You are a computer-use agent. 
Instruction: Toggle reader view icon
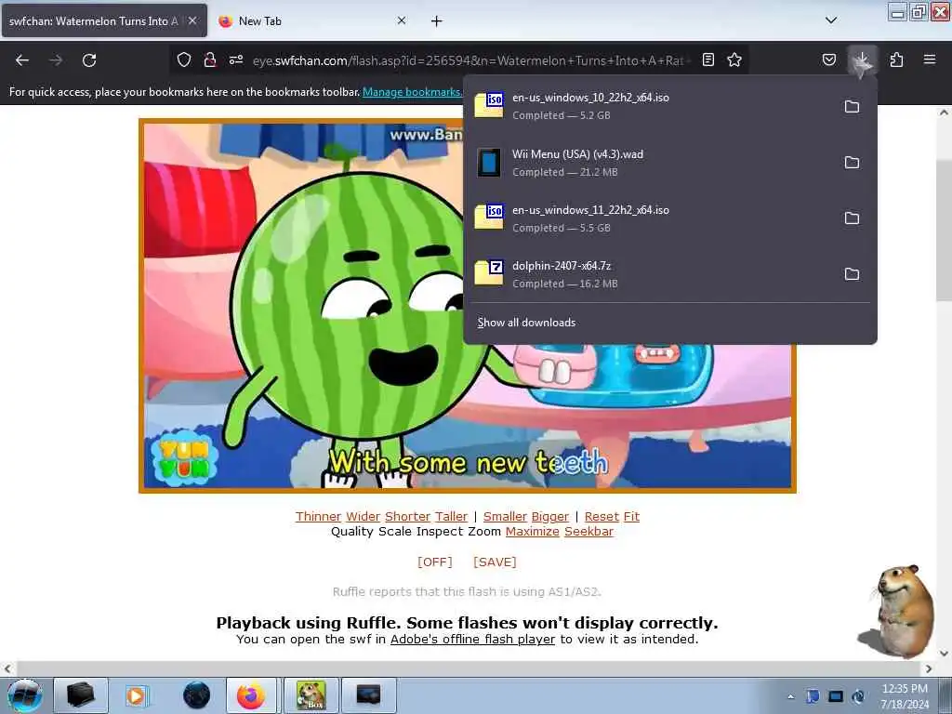pos(707,59)
